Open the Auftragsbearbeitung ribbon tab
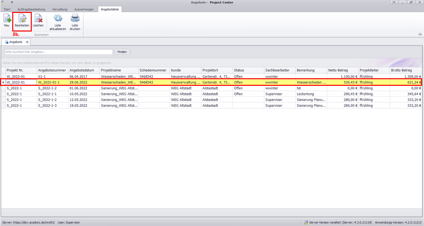Image resolution: width=424 pixels, height=226 pixels. 31,9
